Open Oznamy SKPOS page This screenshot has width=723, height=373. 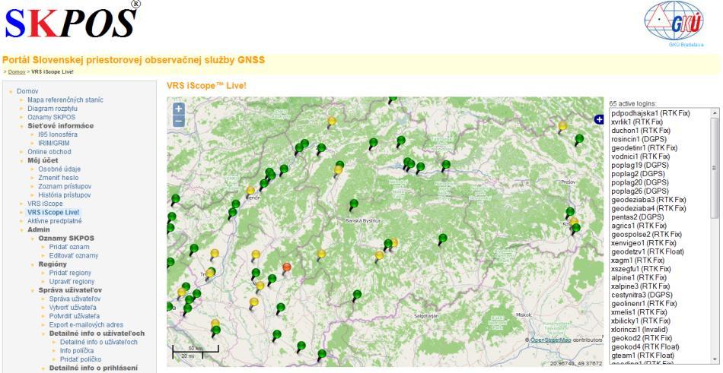pos(51,117)
